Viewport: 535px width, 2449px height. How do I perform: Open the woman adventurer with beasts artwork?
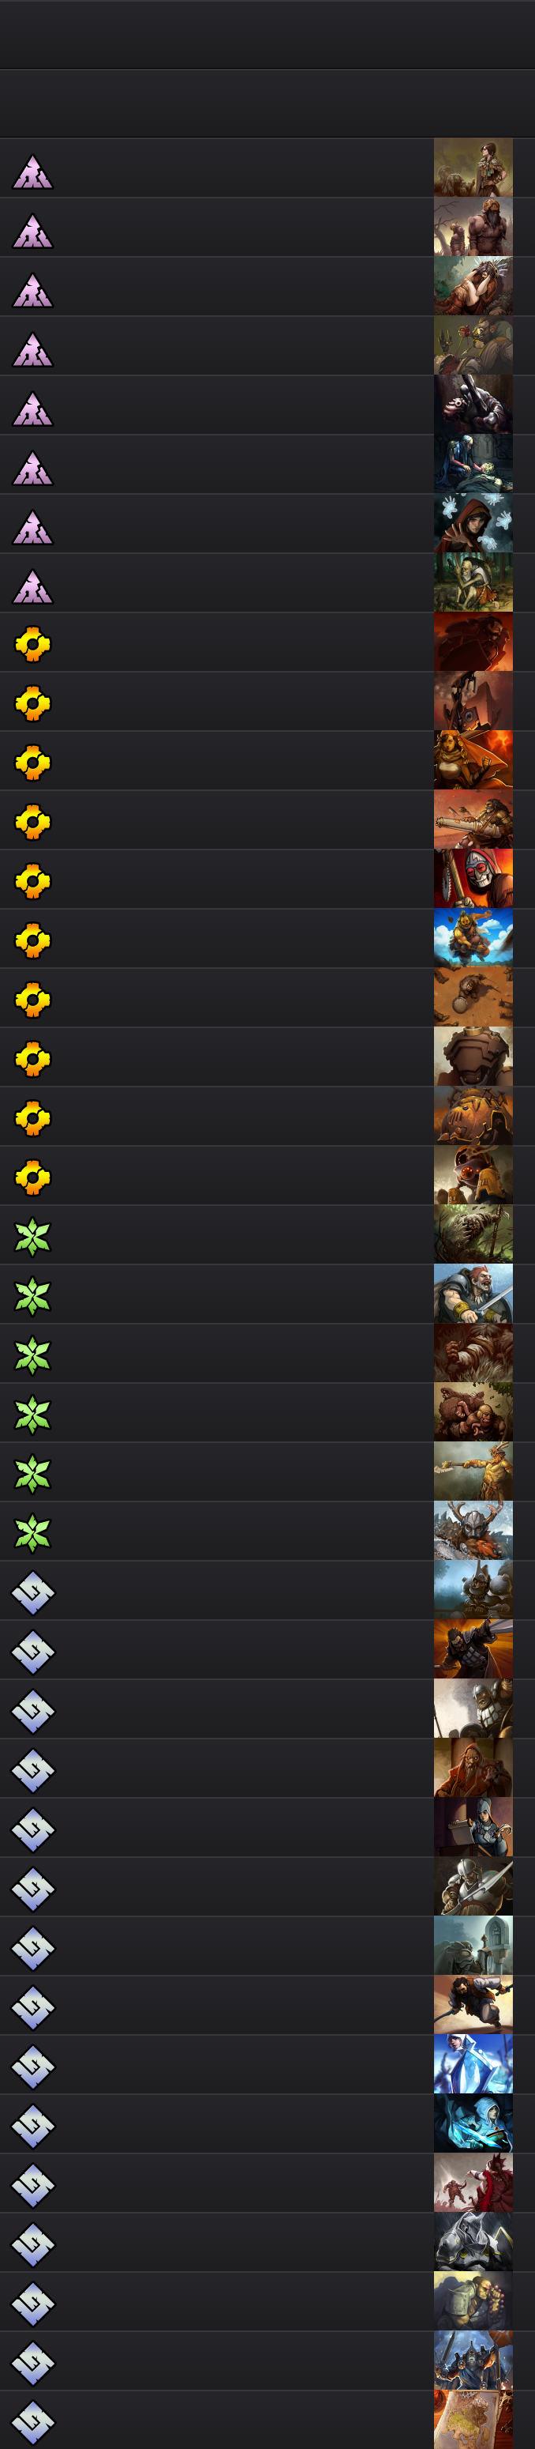(473, 168)
